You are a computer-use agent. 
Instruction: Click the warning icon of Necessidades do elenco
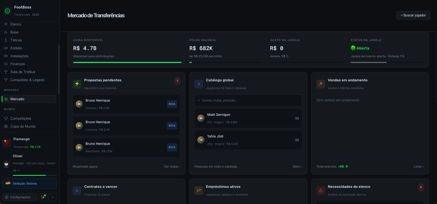tap(321, 191)
